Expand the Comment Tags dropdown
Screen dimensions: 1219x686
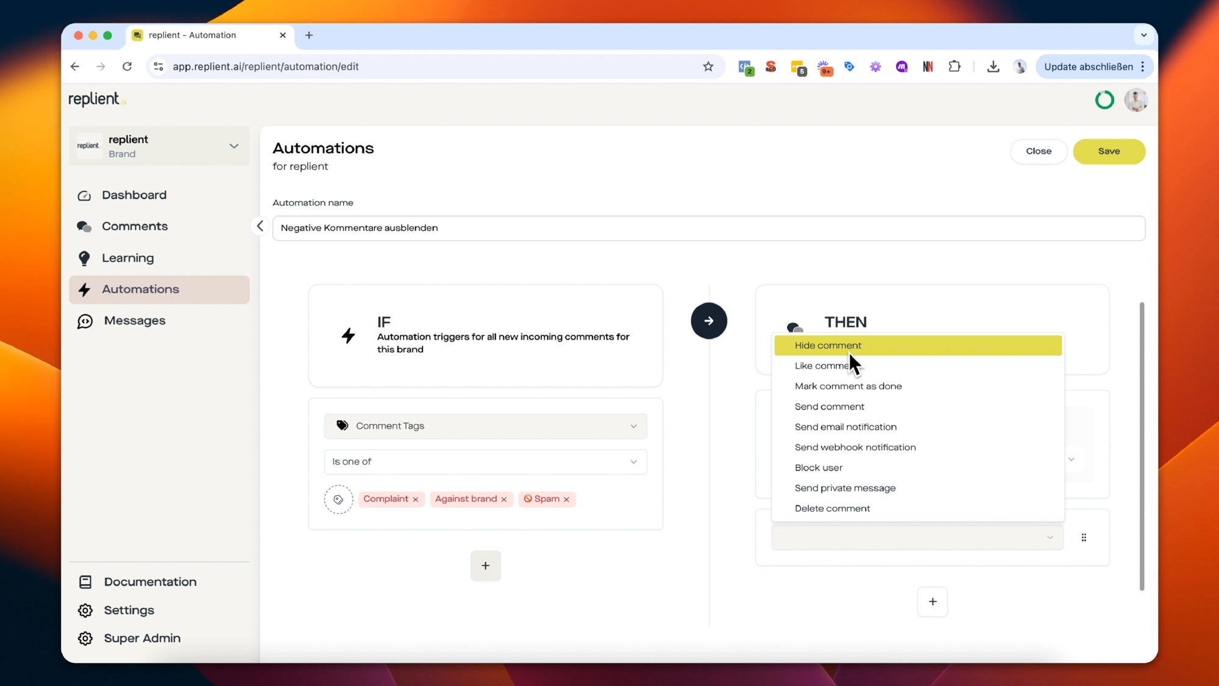tap(485, 426)
